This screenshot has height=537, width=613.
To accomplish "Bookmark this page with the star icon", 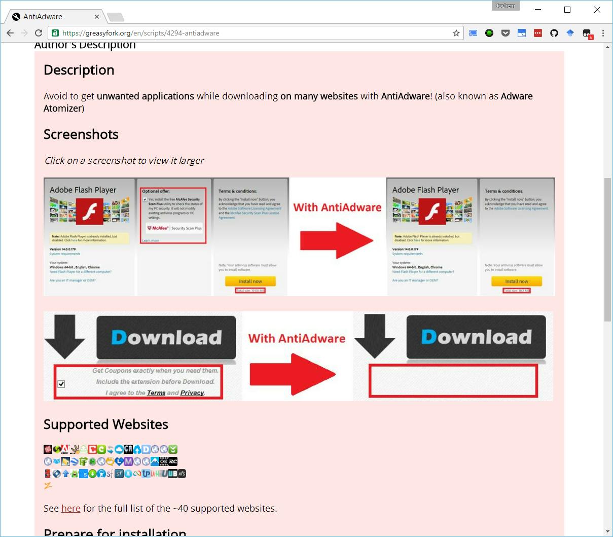I will pos(456,33).
